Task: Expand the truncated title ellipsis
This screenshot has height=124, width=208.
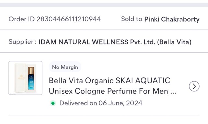Action: coord(173,93)
